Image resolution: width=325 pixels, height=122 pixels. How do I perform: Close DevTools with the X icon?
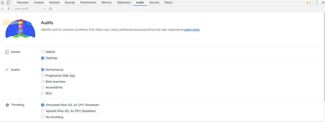click(323, 3)
